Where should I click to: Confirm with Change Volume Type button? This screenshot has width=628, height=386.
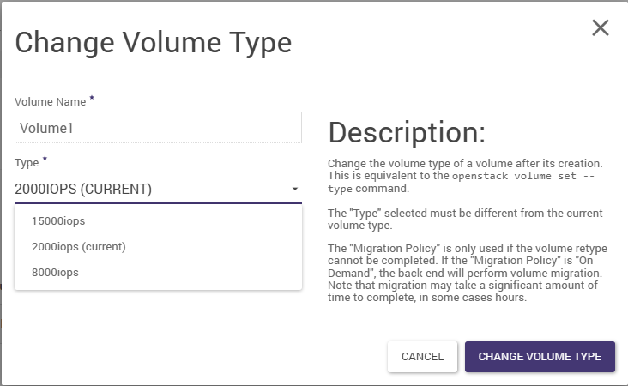click(540, 357)
